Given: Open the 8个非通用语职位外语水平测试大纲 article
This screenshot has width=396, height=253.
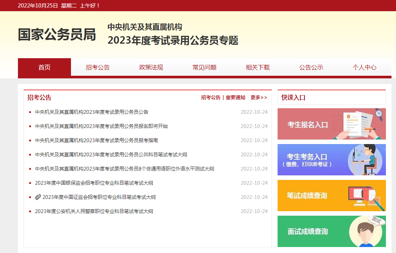Looking at the screenshot, I should (x=124, y=169).
